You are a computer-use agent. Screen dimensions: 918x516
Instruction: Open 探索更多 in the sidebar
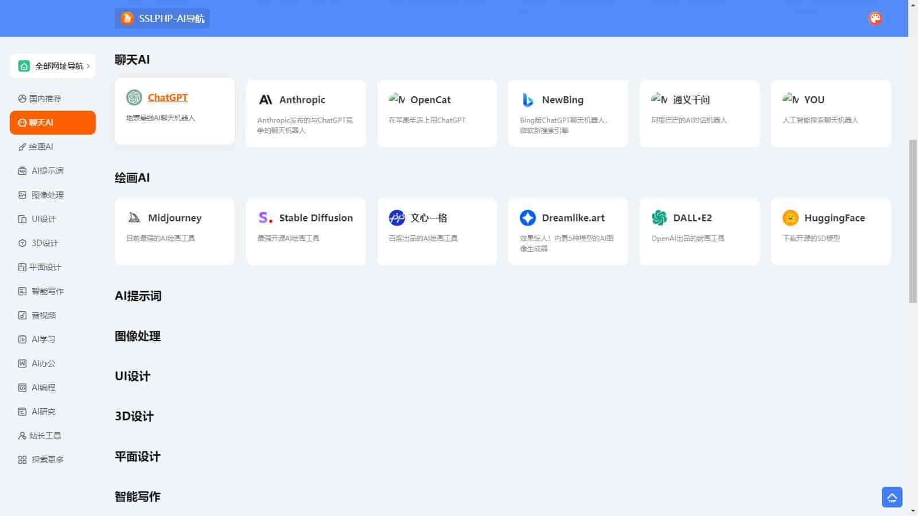pyautogui.click(x=47, y=460)
